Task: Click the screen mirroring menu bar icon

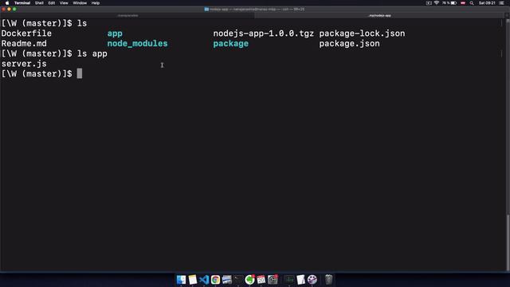Action: tap(429, 3)
